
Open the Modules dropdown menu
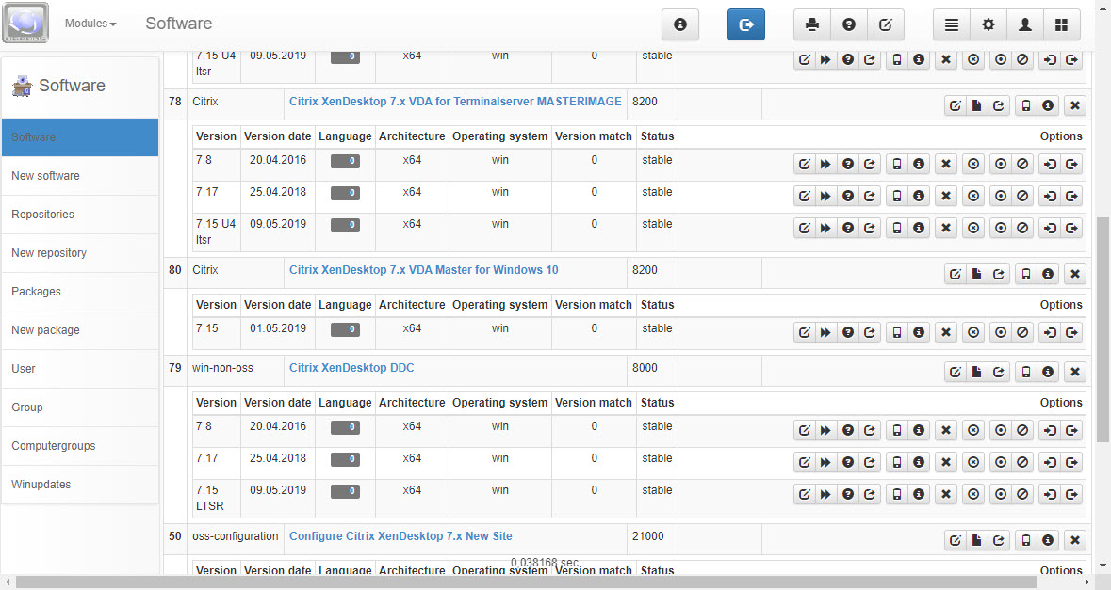click(x=90, y=24)
